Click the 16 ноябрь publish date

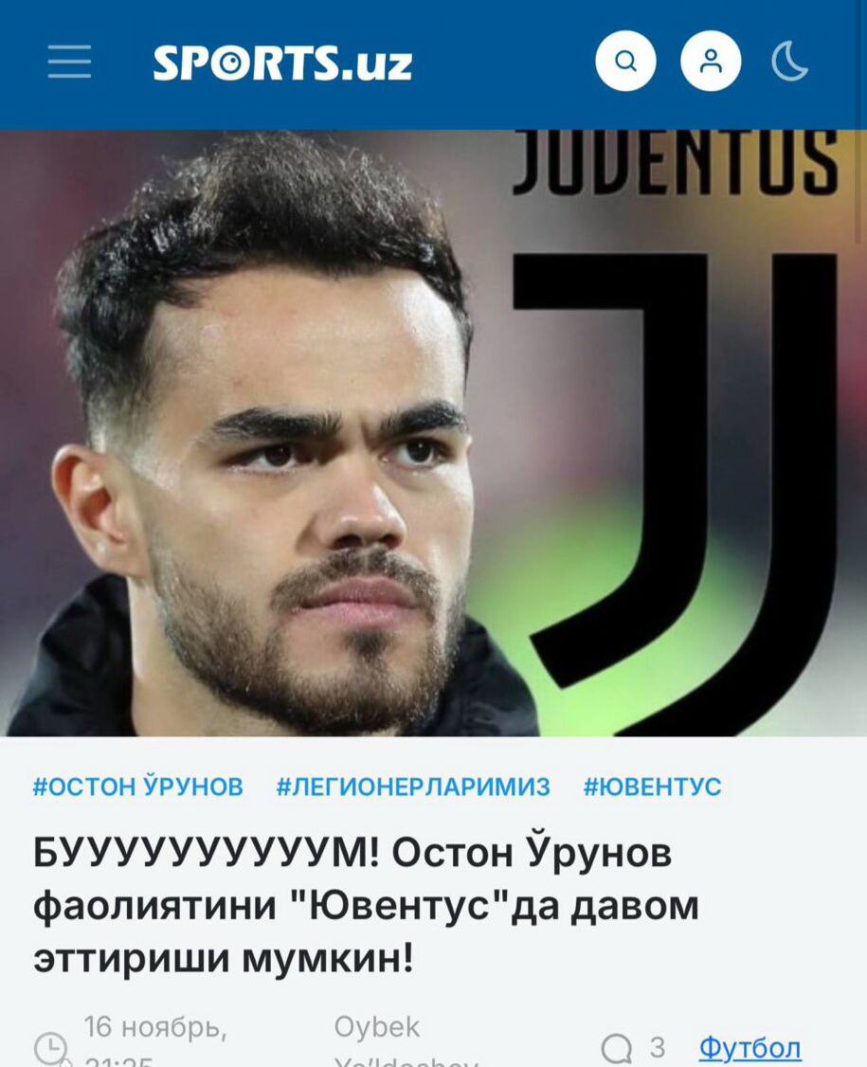(155, 1027)
